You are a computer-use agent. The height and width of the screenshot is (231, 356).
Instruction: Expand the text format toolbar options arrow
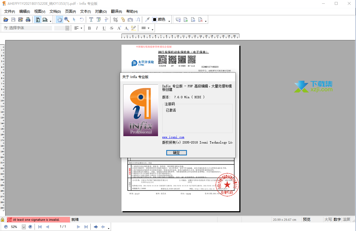153,29
